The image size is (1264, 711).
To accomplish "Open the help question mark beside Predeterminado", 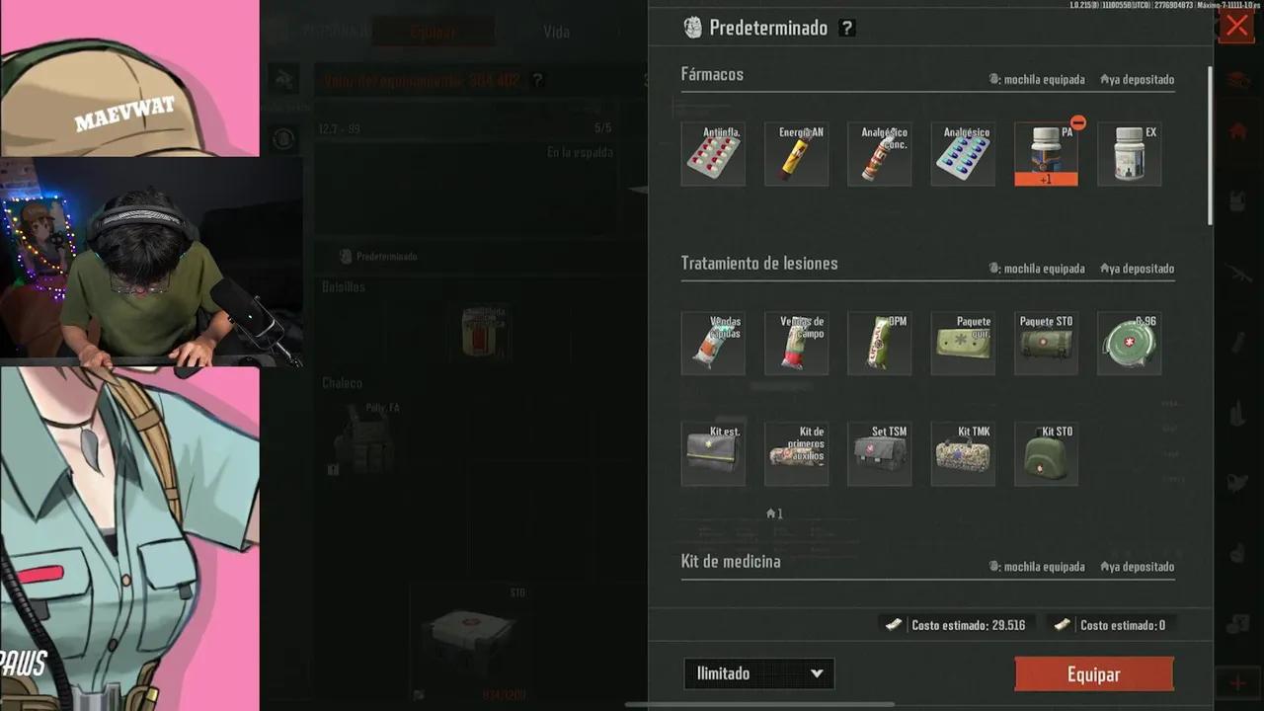I will (x=846, y=28).
